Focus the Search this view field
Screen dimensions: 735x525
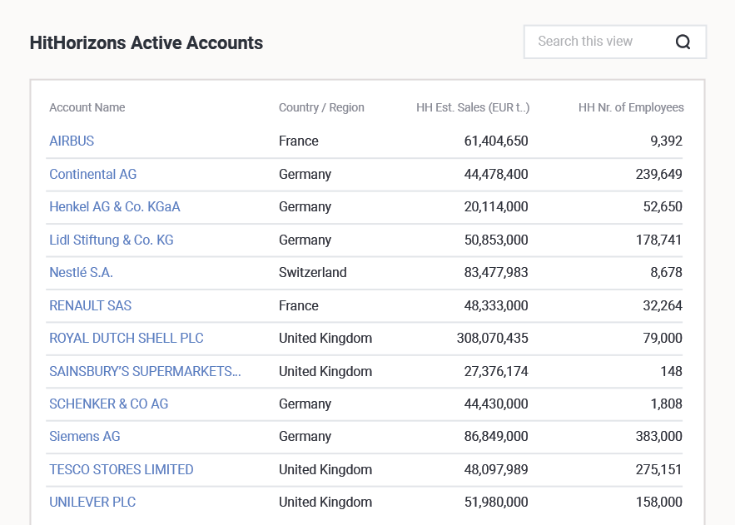coord(614,42)
